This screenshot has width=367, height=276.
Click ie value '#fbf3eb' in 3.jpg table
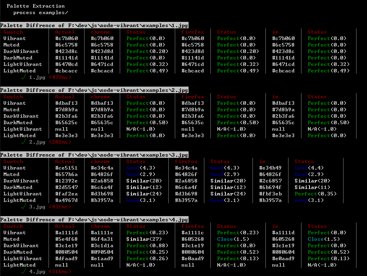coord(270,194)
